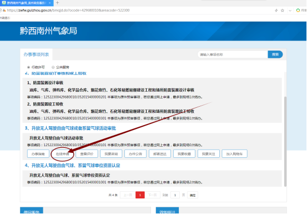
Task: Click the 办事指南 button
Action: coord(38,154)
